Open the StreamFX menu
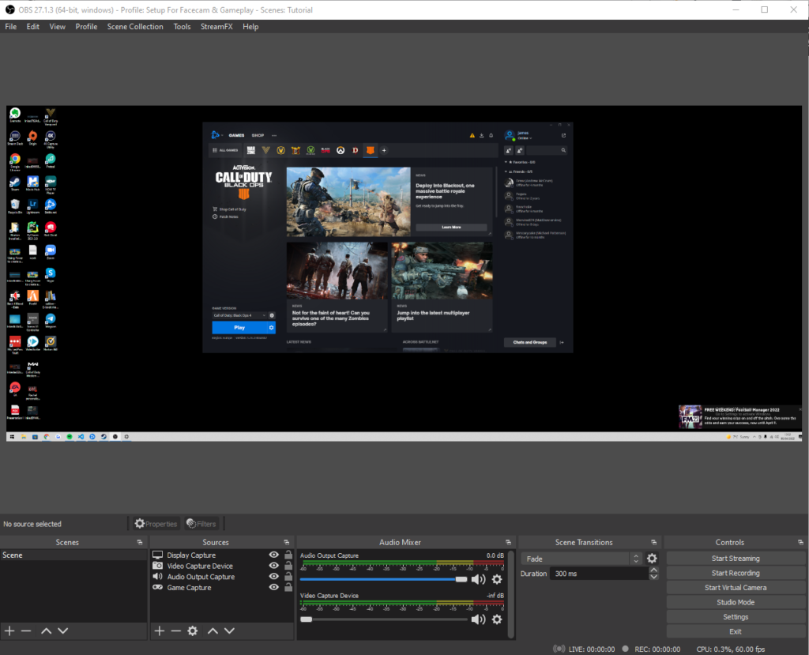809x655 pixels. [x=216, y=26]
